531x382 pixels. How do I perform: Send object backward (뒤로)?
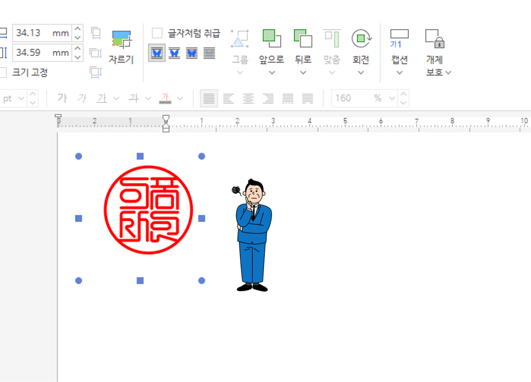[x=303, y=47]
